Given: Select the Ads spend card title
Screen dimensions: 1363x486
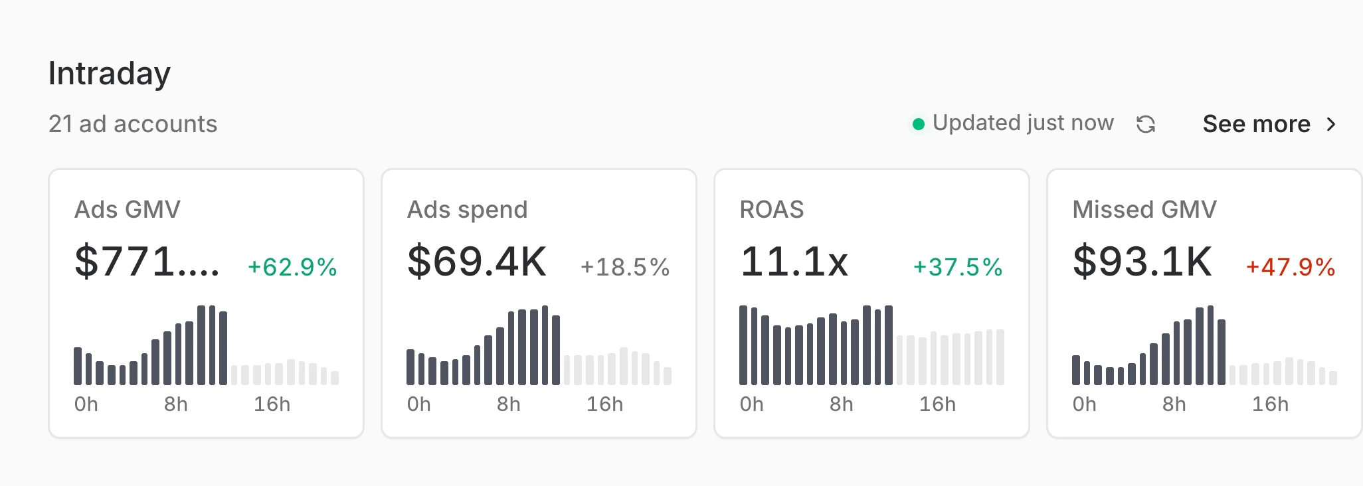Looking at the screenshot, I should [468, 210].
